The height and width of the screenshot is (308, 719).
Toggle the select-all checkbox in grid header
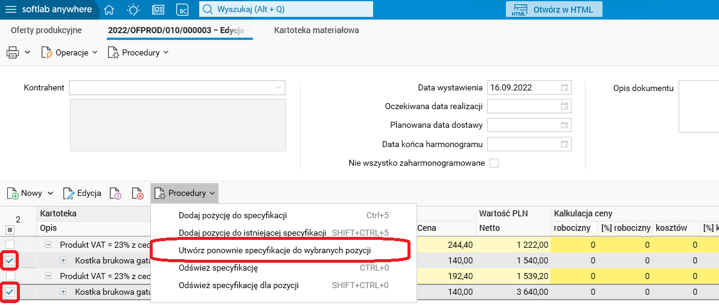[x=10, y=229]
